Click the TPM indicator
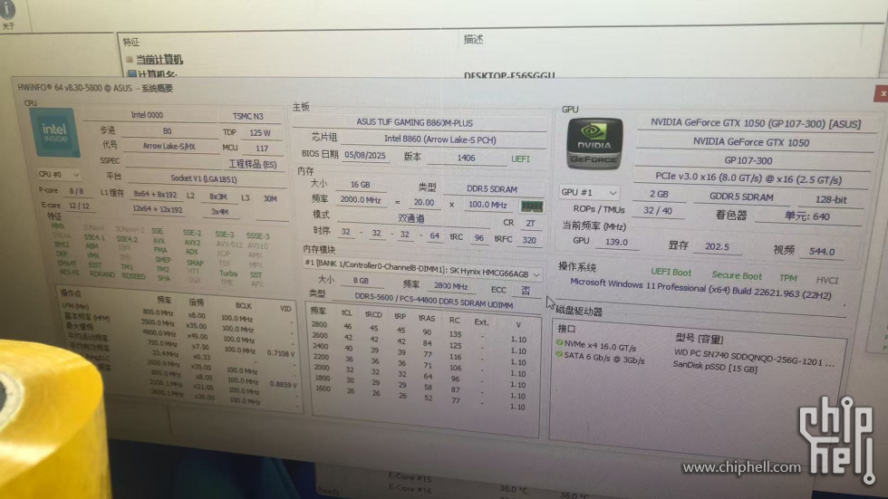The height and width of the screenshot is (499, 888). point(787,278)
